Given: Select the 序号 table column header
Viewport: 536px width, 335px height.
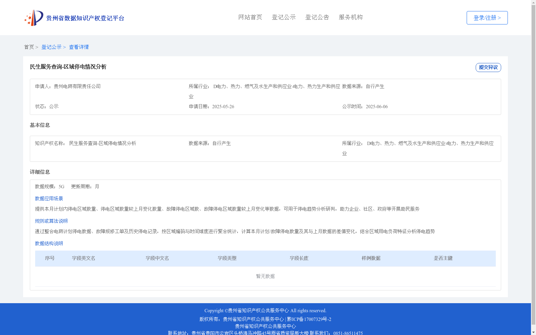Looking at the screenshot, I should pos(51,258).
